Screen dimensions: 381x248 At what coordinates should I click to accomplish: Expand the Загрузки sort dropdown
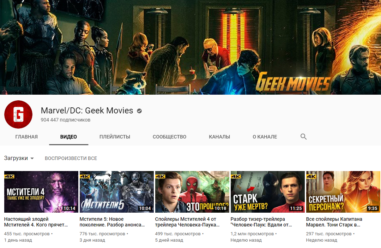pyautogui.click(x=19, y=158)
